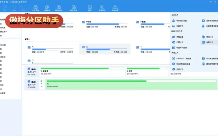Select the F:数据 partition card in the upper list
This screenshot has width=218, height=136.
152,24
